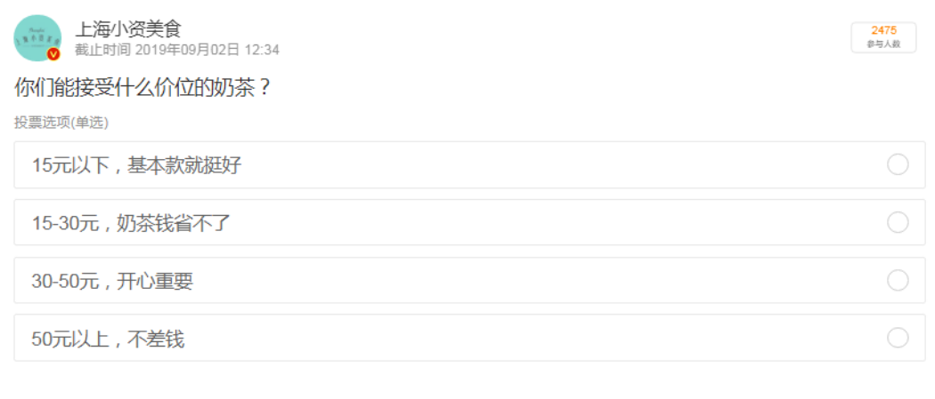This screenshot has height=399, width=935.
Task: Click the option text 50元以上，不差钱
Action: pyautogui.click(x=108, y=338)
